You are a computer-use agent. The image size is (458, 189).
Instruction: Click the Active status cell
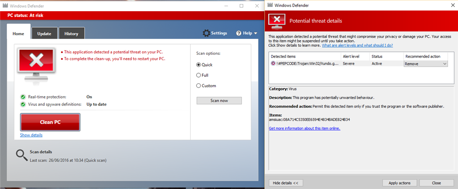[x=377, y=63]
